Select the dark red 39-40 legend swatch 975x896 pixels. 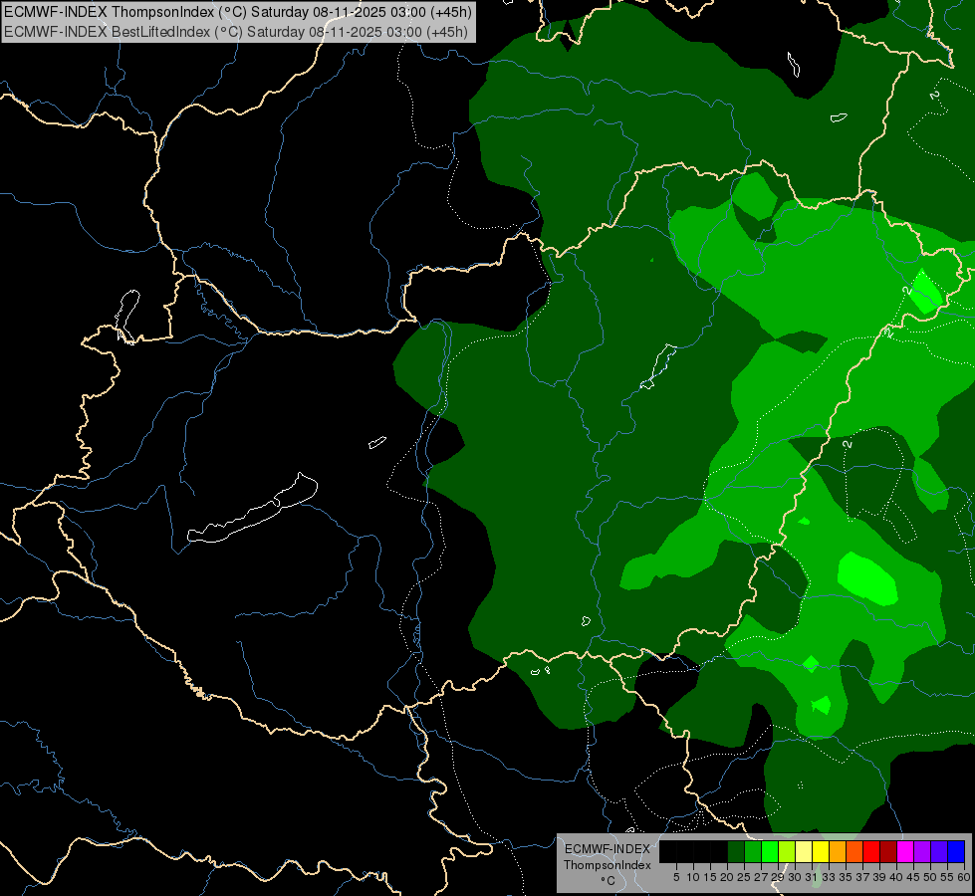888,852
